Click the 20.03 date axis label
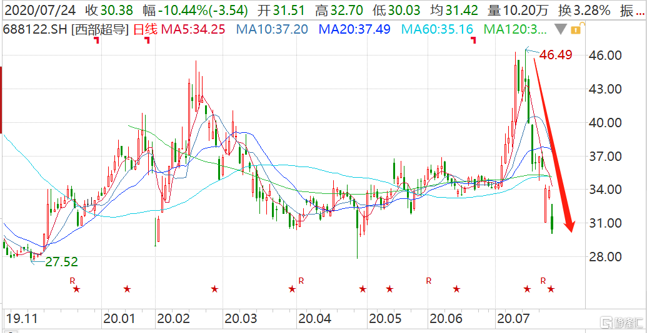Image resolution: width=647 pixels, height=333 pixels. [x=242, y=319]
